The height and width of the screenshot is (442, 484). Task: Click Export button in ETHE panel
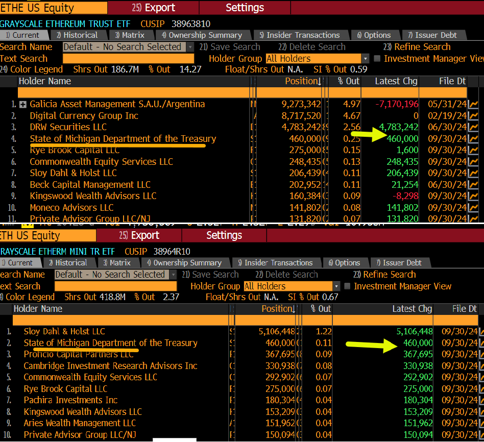pyautogui.click(x=153, y=8)
